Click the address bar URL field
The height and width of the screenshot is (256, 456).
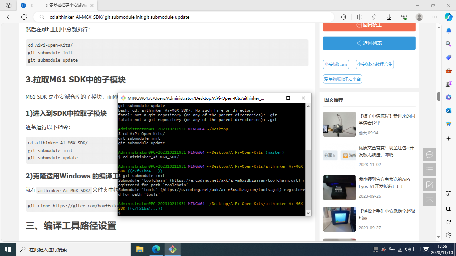[x=184, y=17]
